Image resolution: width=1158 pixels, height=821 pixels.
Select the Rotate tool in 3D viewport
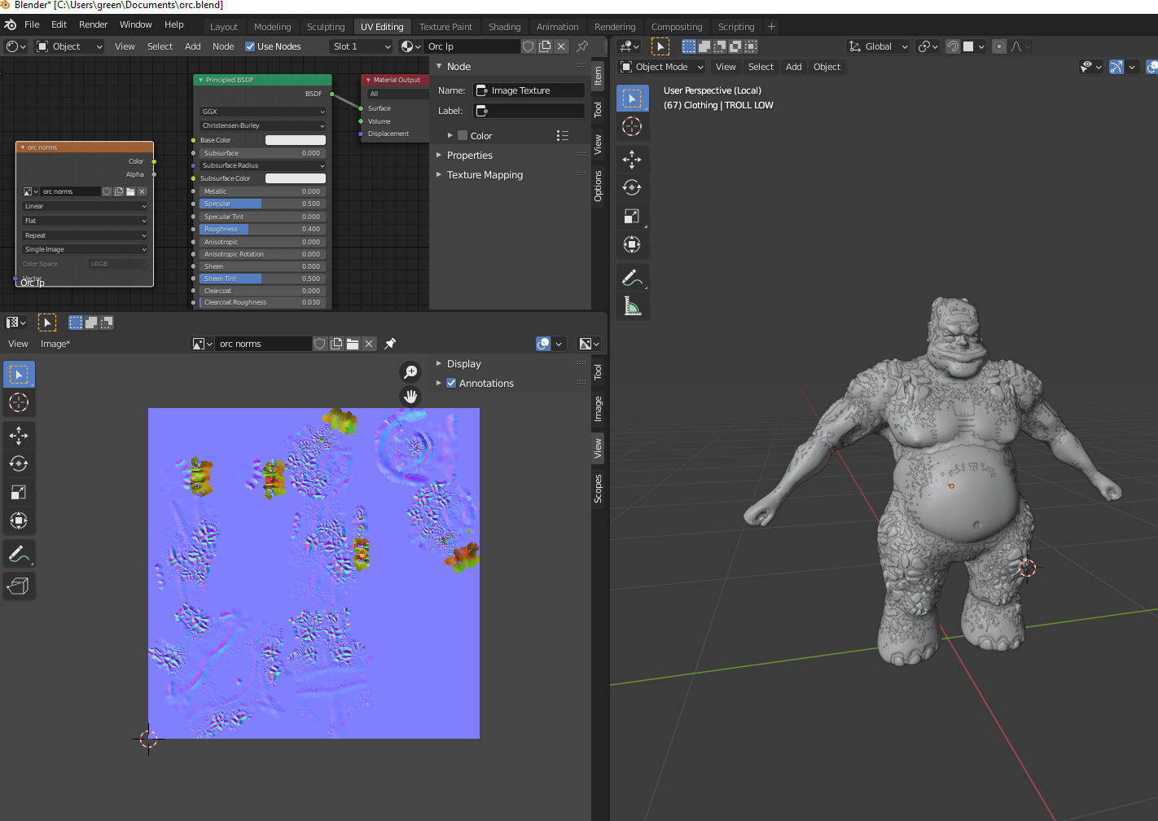(x=632, y=187)
